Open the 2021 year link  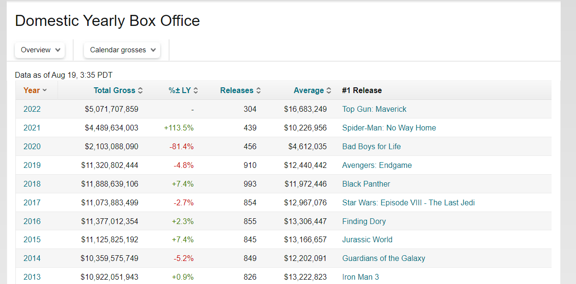pyautogui.click(x=32, y=128)
